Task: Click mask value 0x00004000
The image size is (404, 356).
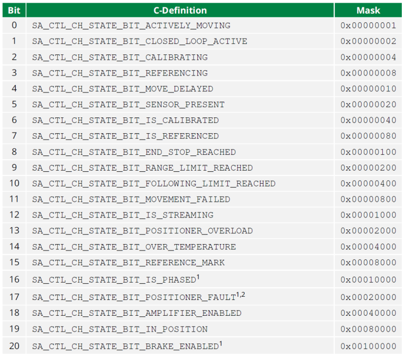Action: pos(368,247)
